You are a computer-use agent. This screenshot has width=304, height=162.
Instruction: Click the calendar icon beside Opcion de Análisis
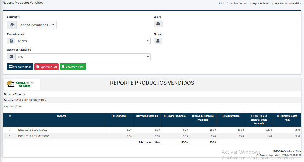coord(11,57)
